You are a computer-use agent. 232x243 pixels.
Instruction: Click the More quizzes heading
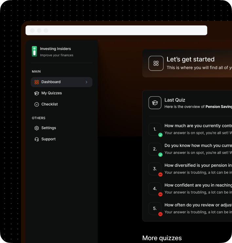click(x=162, y=238)
